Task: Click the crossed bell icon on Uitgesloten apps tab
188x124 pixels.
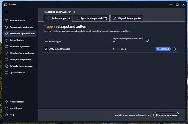Action: 115,18
